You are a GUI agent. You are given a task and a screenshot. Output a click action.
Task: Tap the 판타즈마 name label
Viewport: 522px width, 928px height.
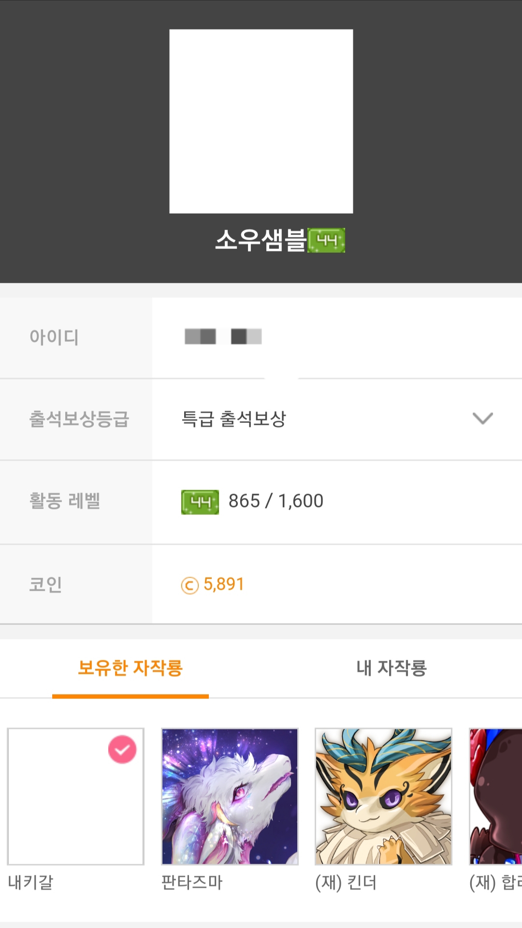tap(192, 883)
